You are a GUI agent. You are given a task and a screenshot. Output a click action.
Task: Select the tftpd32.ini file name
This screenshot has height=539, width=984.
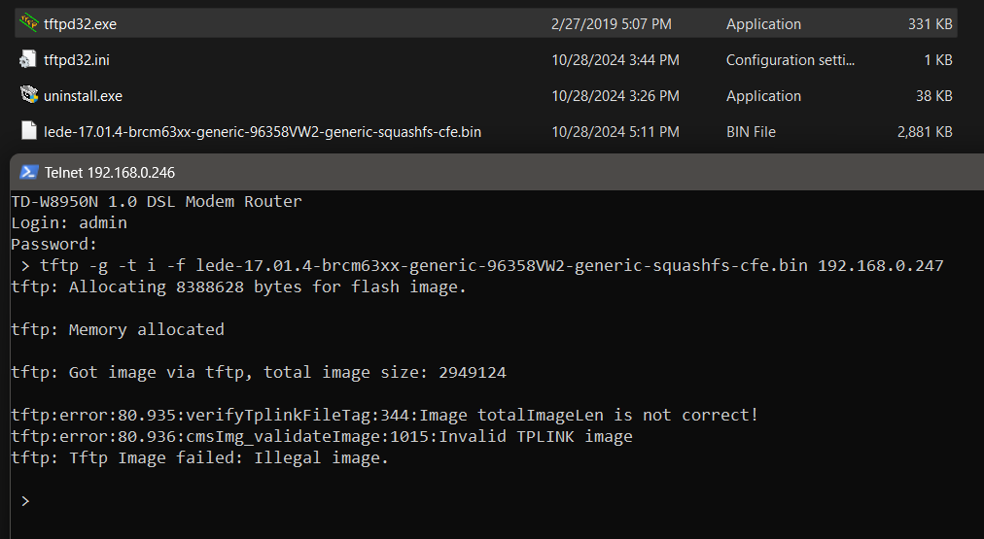77,59
